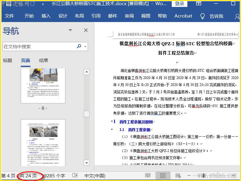
Task: Select the page 8 thumbnail
Action: click(43, 86)
